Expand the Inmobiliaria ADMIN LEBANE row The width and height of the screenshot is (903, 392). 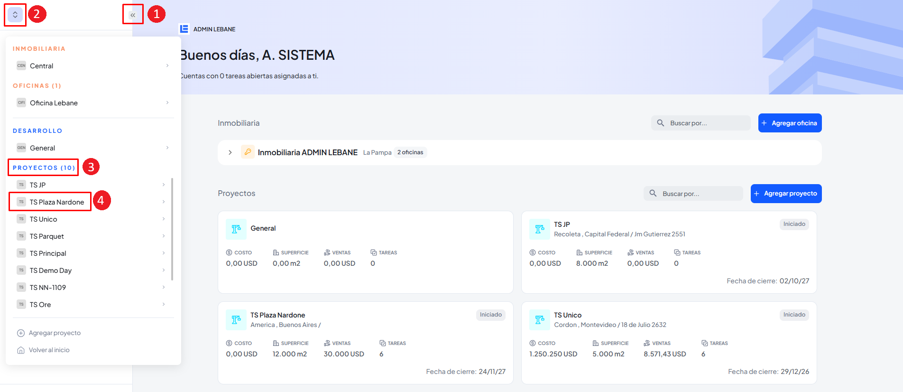[x=230, y=152]
